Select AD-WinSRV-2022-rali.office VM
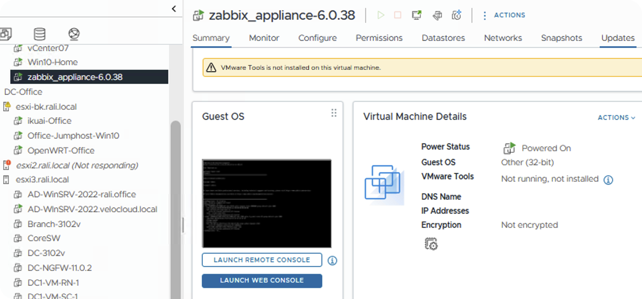Viewport: 642px width, 299px height. point(81,195)
